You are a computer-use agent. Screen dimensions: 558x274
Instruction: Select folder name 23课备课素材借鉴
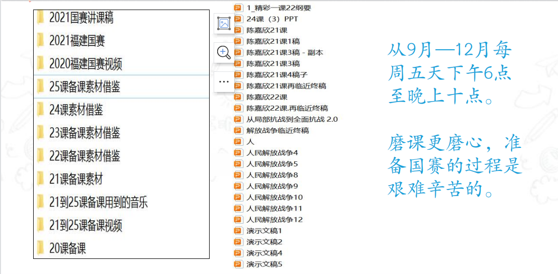click(x=84, y=133)
